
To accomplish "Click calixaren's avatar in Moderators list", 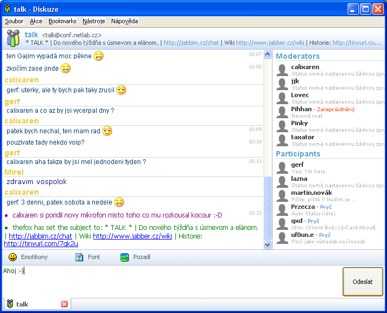I will point(282,70).
